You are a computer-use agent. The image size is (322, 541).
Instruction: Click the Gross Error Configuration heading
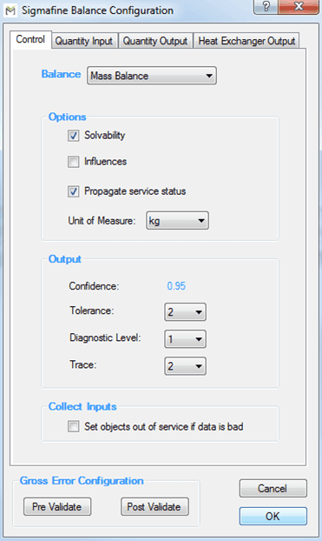(x=82, y=481)
